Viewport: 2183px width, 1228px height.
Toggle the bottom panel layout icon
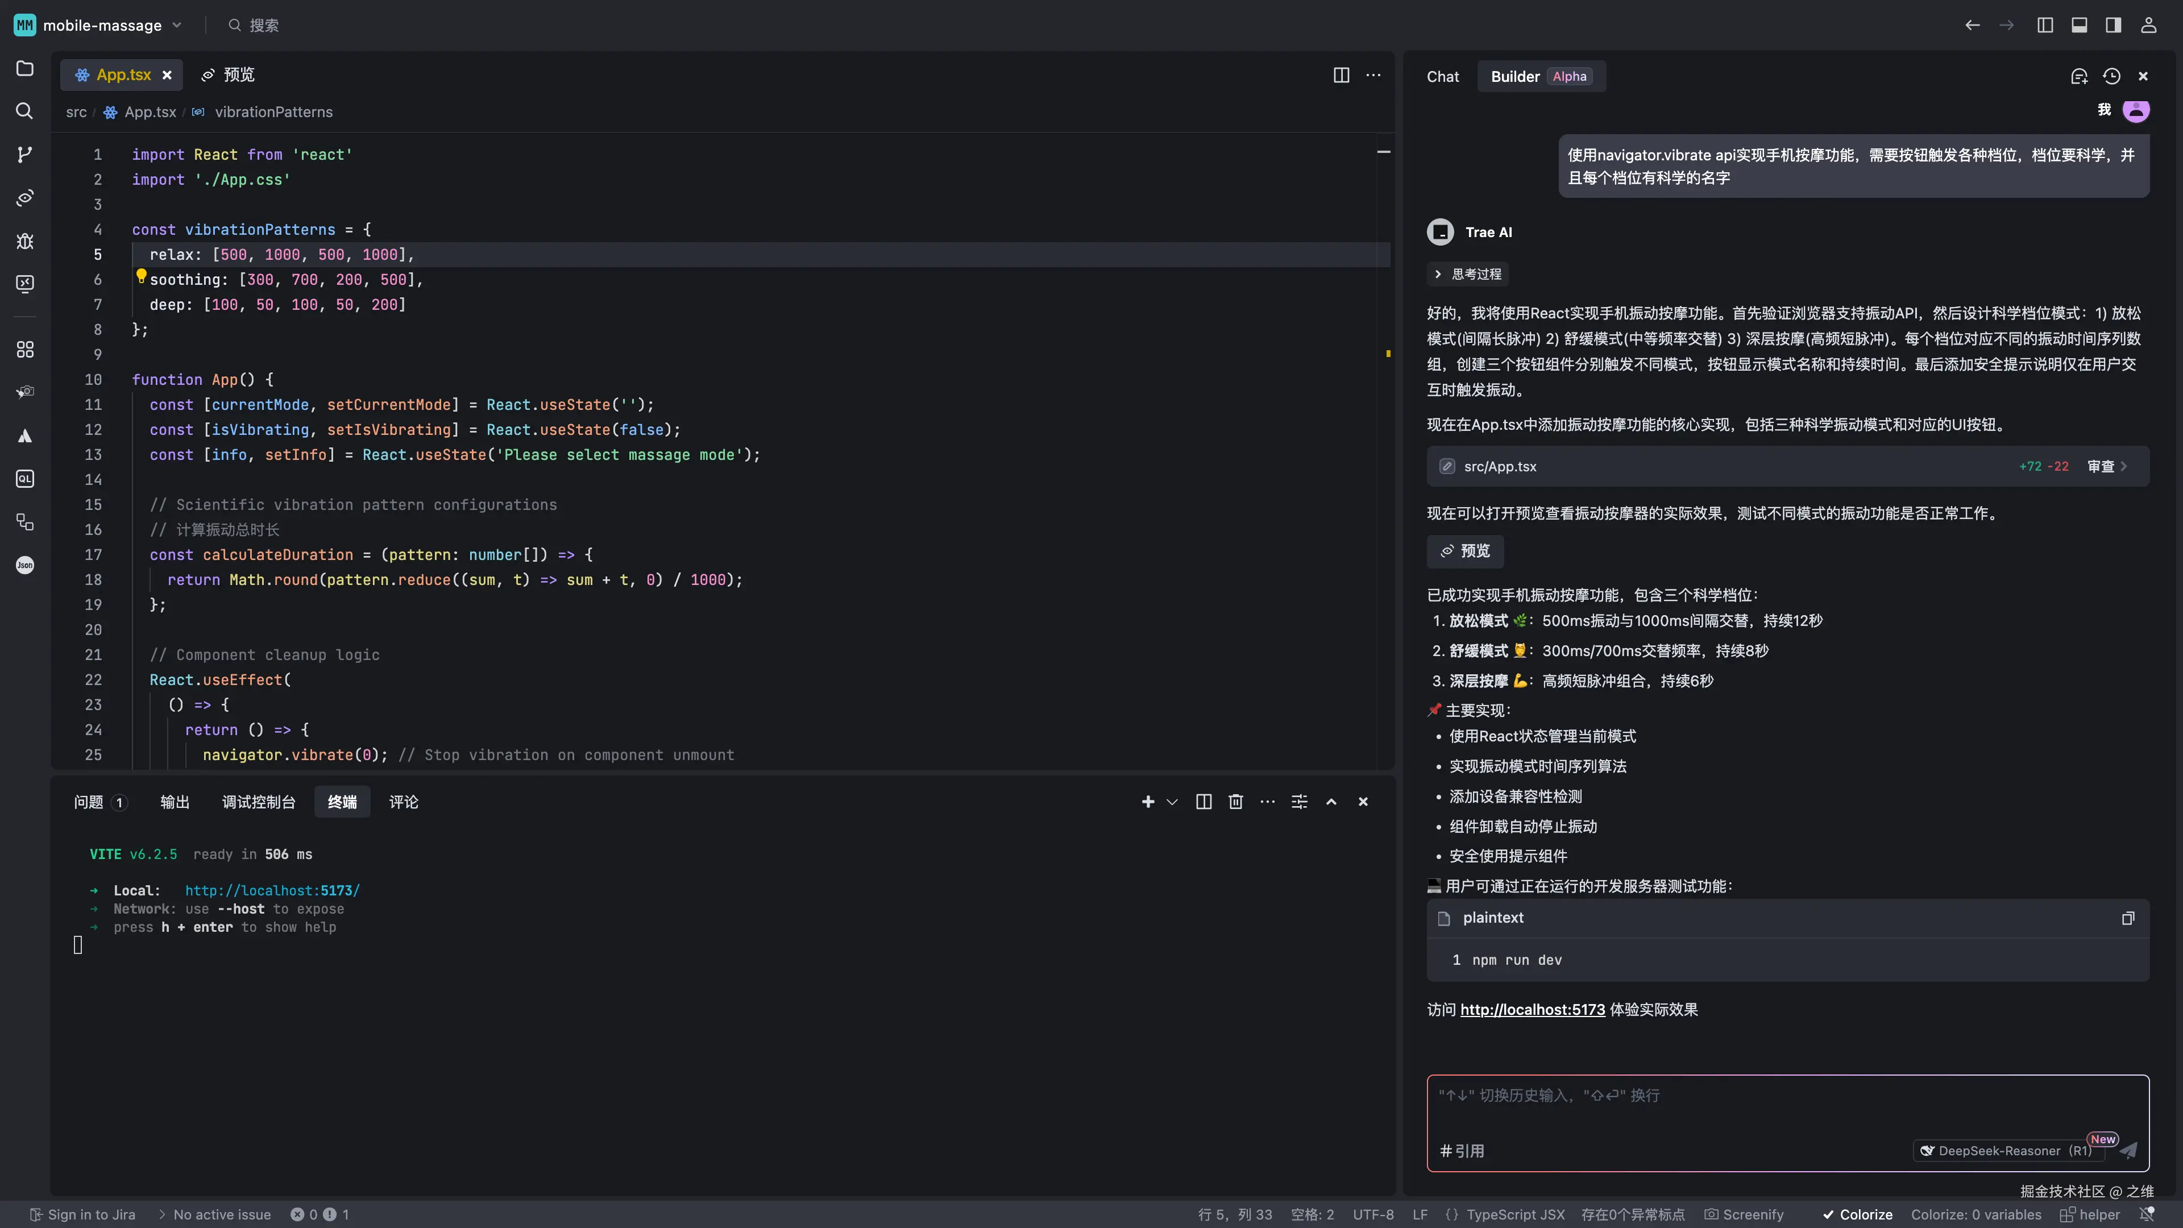tap(2079, 26)
